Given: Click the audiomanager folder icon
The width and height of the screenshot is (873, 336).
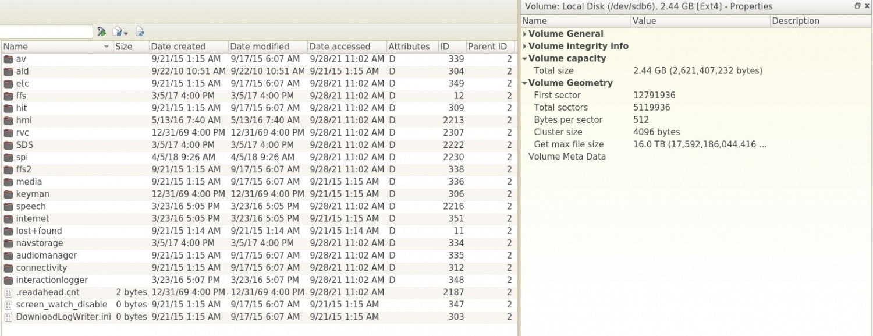Looking at the screenshot, I should [8, 255].
